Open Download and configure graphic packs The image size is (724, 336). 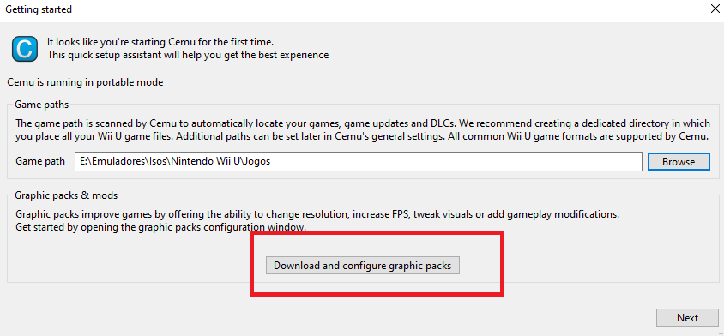click(x=363, y=266)
